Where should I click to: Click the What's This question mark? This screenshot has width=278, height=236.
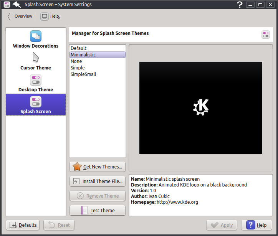240,5
